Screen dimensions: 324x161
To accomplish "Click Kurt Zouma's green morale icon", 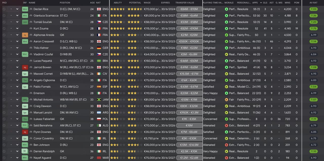I will [x=226, y=29].
